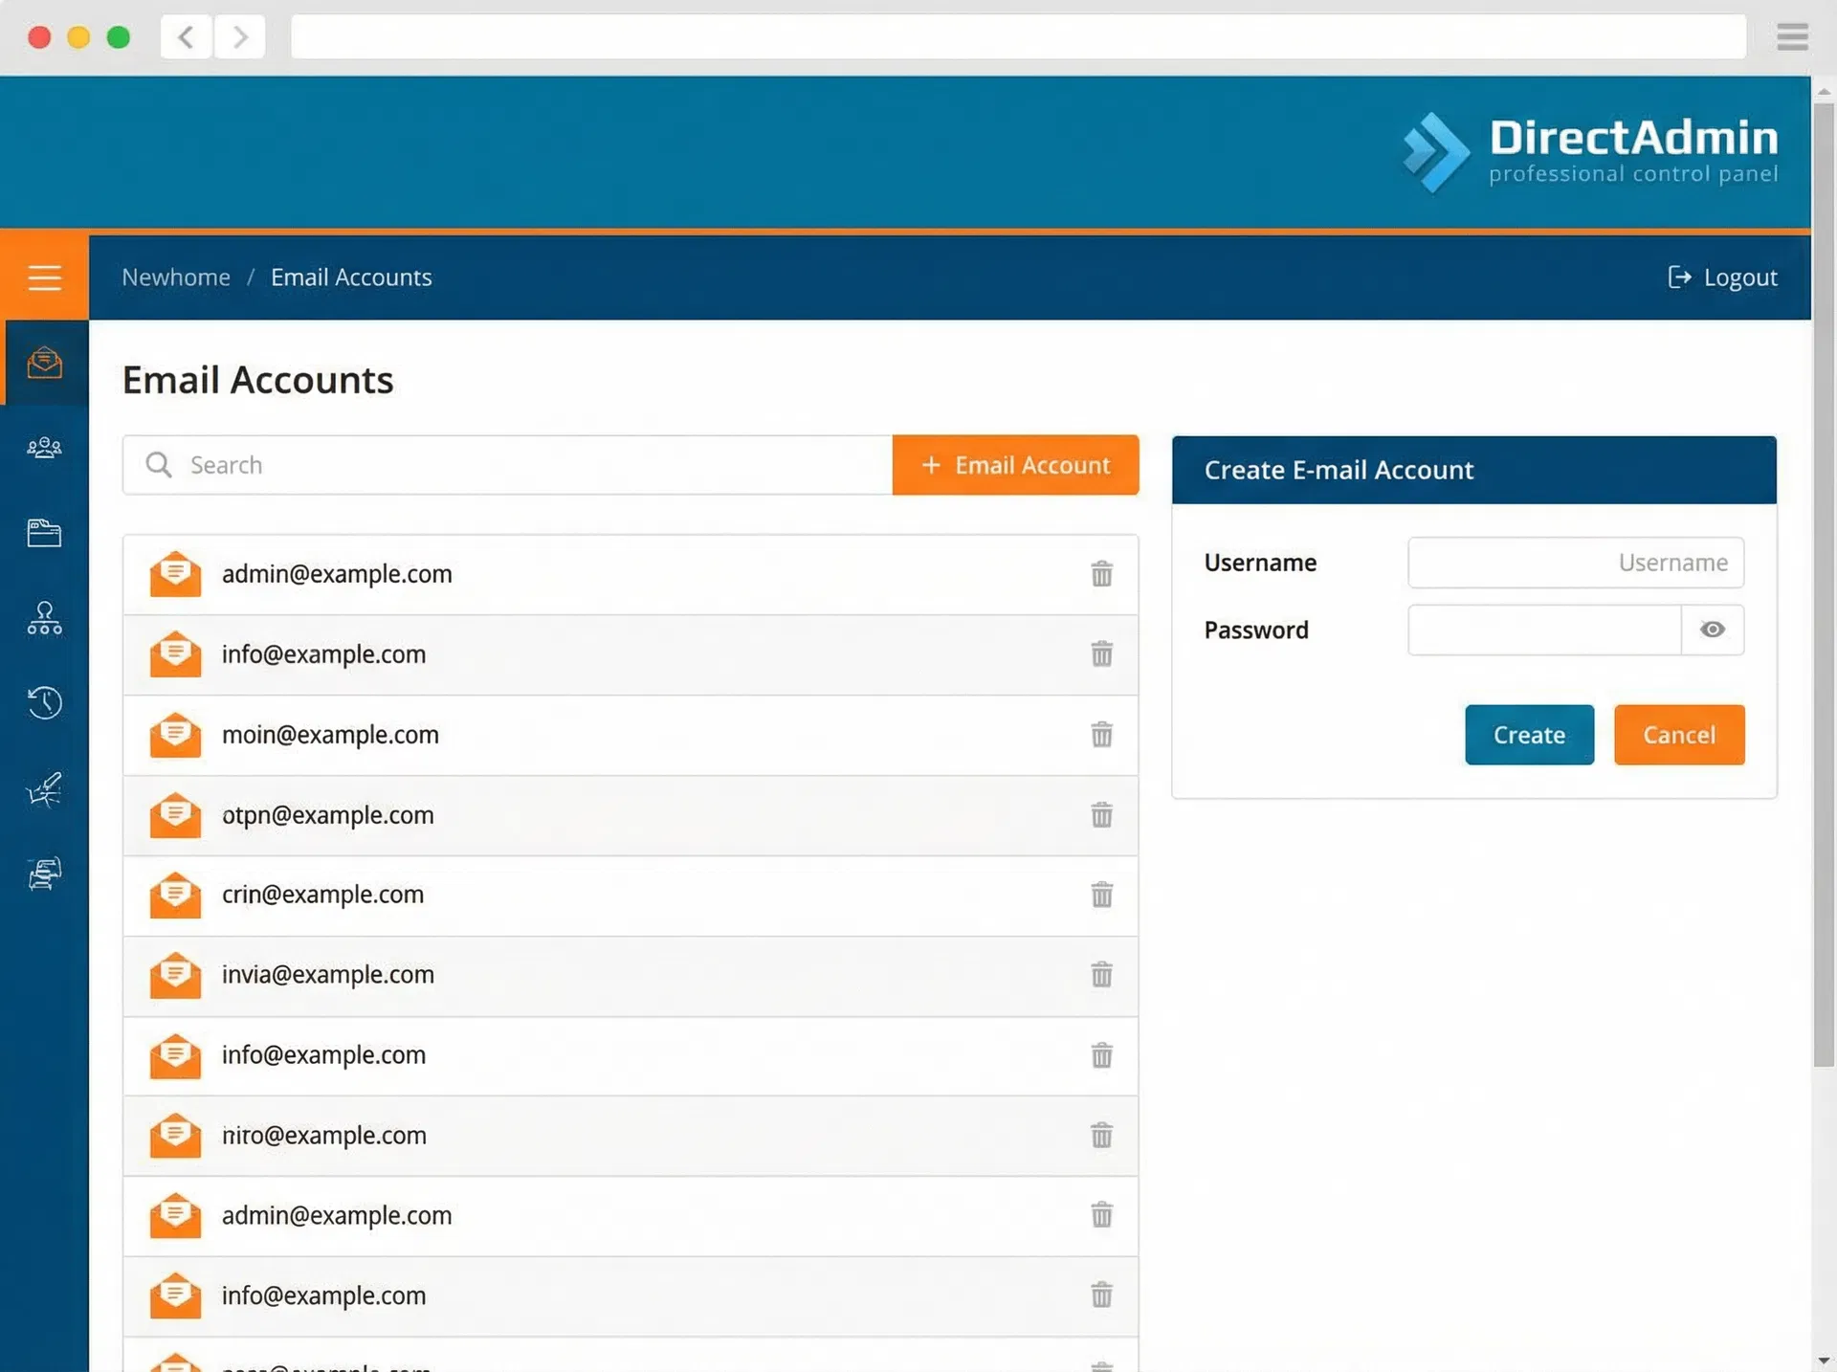Open the orange hamburger sidebar menu
Viewport: 1837px width, 1372px height.
[x=44, y=277]
